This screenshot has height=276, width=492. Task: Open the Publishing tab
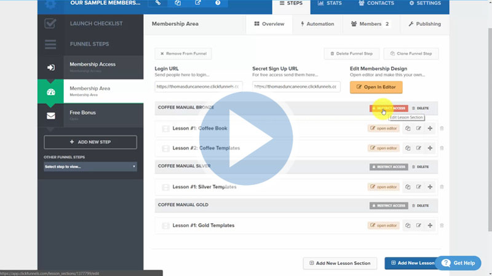424,24
